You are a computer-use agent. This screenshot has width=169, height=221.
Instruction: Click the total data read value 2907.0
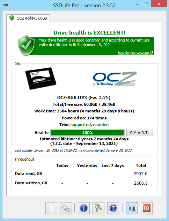point(140,174)
